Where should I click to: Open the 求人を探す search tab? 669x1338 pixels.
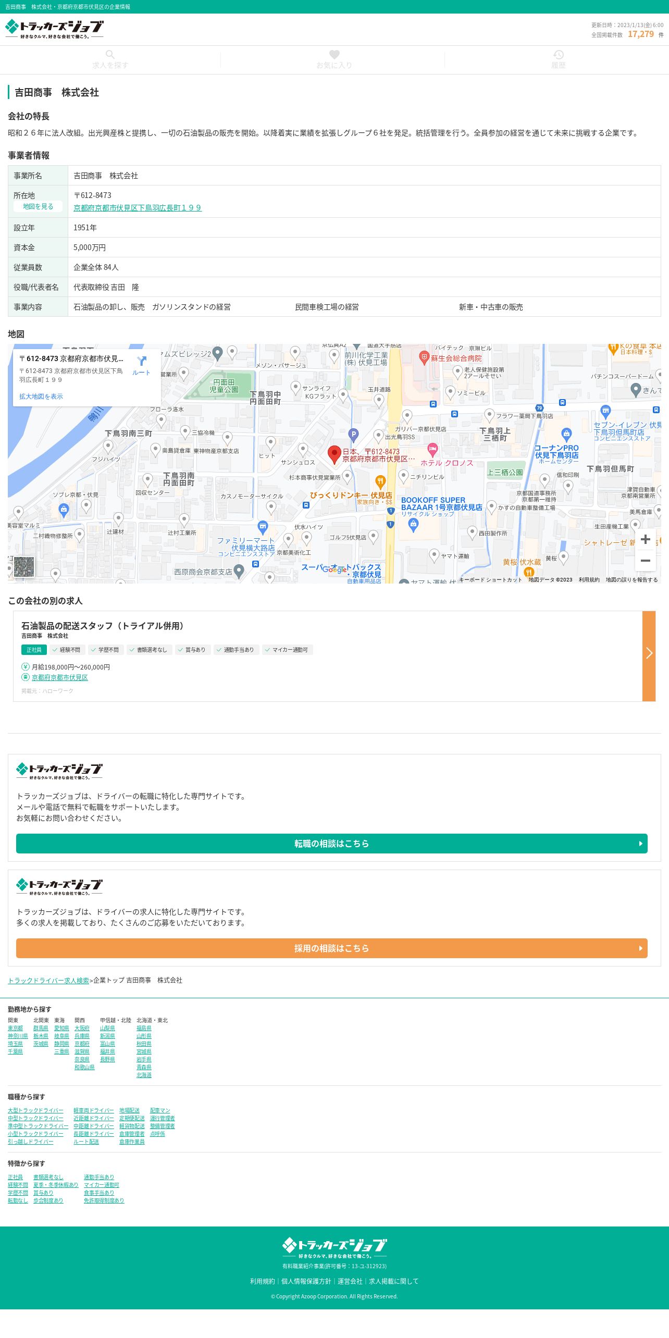point(110,60)
